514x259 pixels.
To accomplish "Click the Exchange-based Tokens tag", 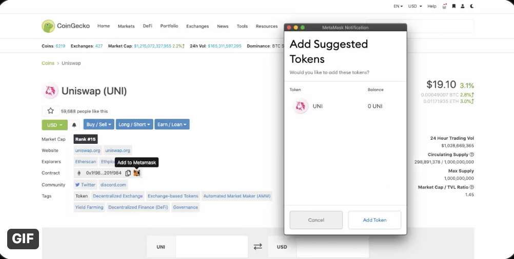I will click(173, 196).
